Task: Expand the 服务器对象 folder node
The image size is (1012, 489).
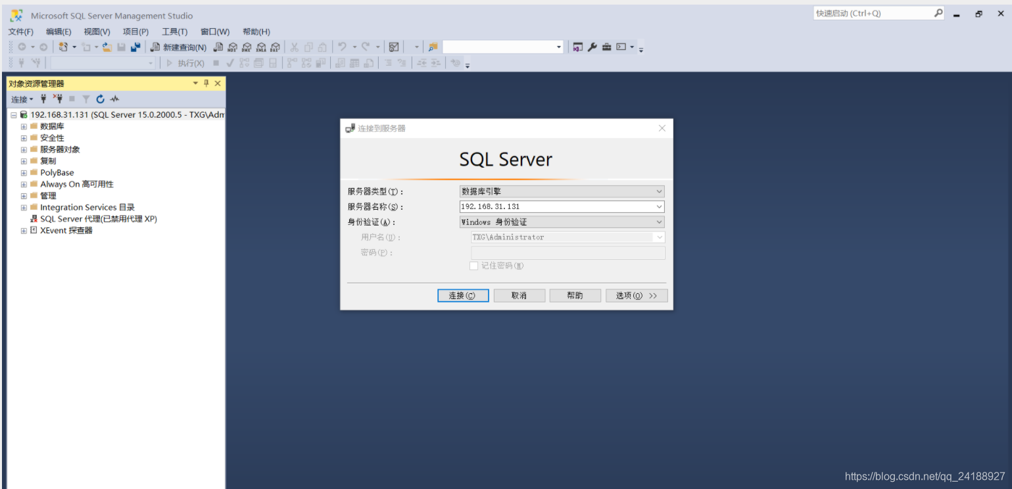Action: [24, 149]
